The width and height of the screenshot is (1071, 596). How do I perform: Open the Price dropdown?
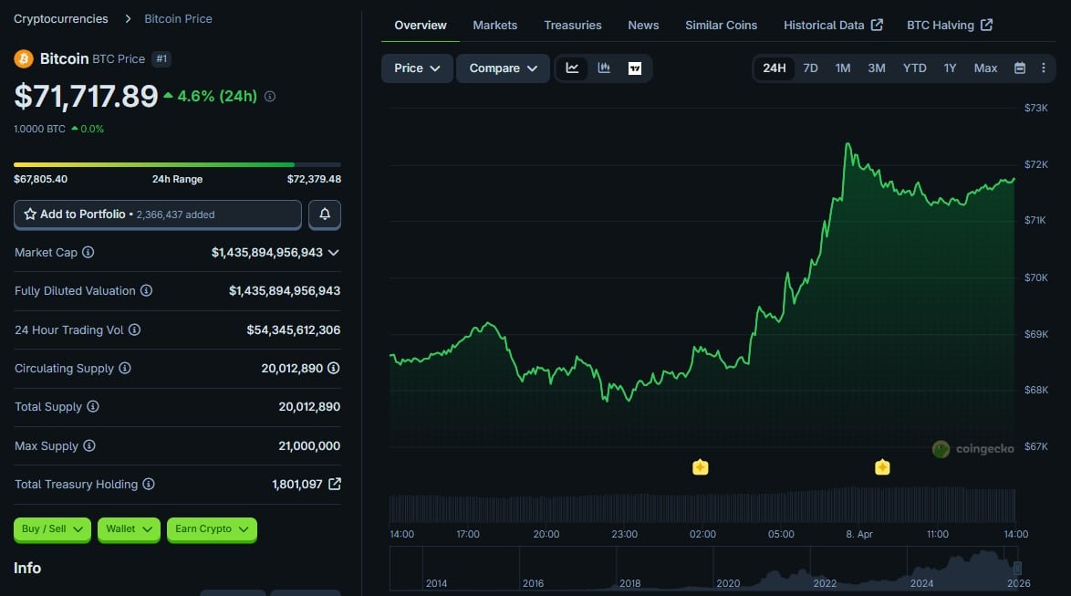[417, 68]
